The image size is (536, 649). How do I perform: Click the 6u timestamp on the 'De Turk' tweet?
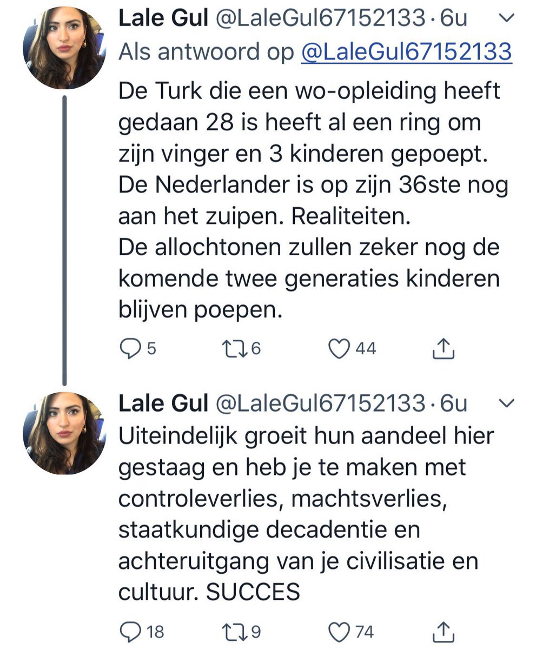pyautogui.click(x=454, y=19)
